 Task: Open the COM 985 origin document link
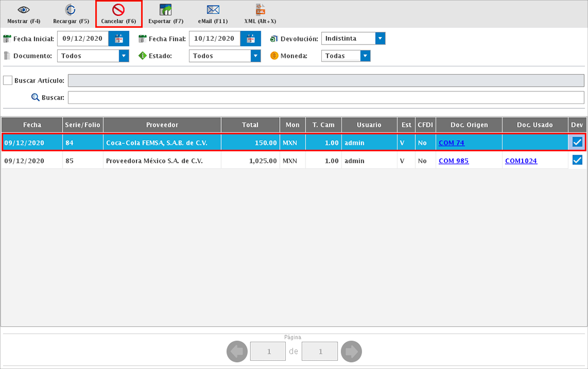point(454,161)
